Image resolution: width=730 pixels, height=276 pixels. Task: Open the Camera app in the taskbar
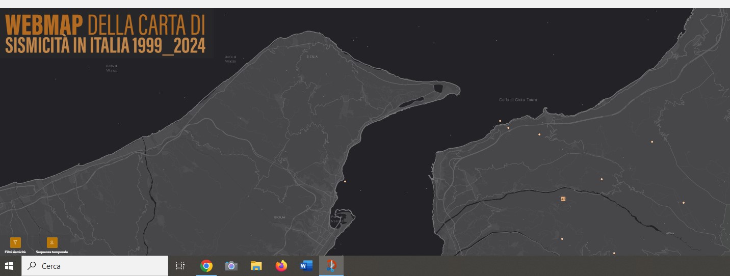(231, 266)
